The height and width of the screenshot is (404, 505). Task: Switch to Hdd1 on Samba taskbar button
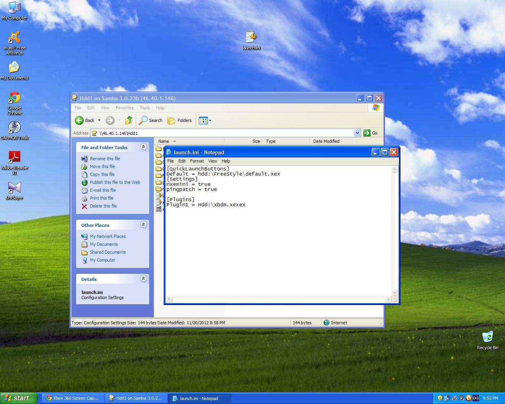(x=136, y=398)
